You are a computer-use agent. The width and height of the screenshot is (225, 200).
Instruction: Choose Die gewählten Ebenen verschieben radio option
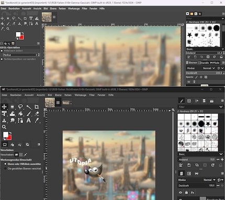pyautogui.click(x=5, y=169)
